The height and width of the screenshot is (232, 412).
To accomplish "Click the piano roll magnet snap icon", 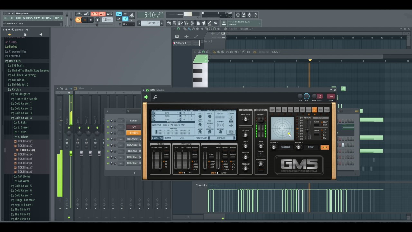I will point(203,52).
